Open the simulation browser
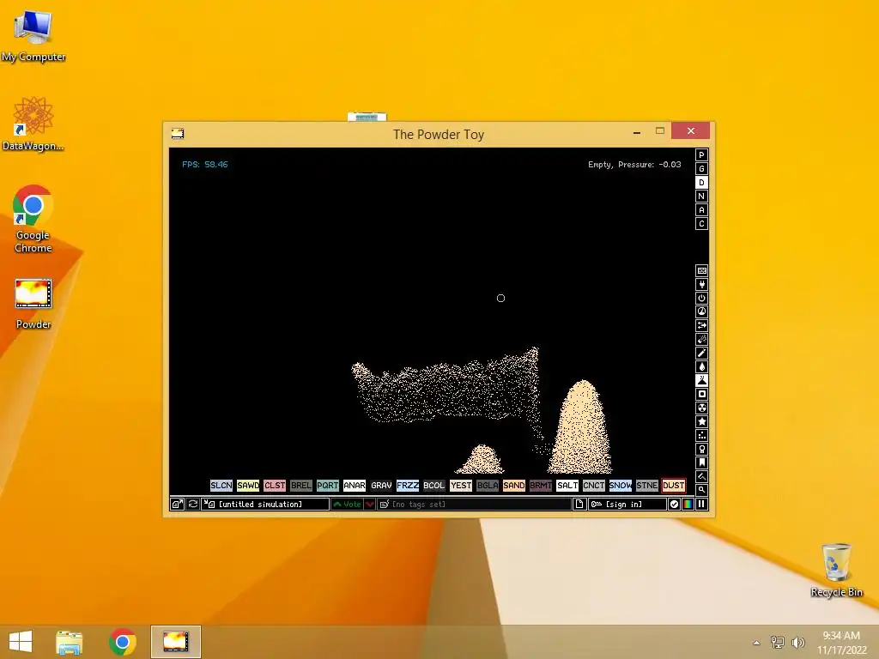 pyautogui.click(x=177, y=505)
